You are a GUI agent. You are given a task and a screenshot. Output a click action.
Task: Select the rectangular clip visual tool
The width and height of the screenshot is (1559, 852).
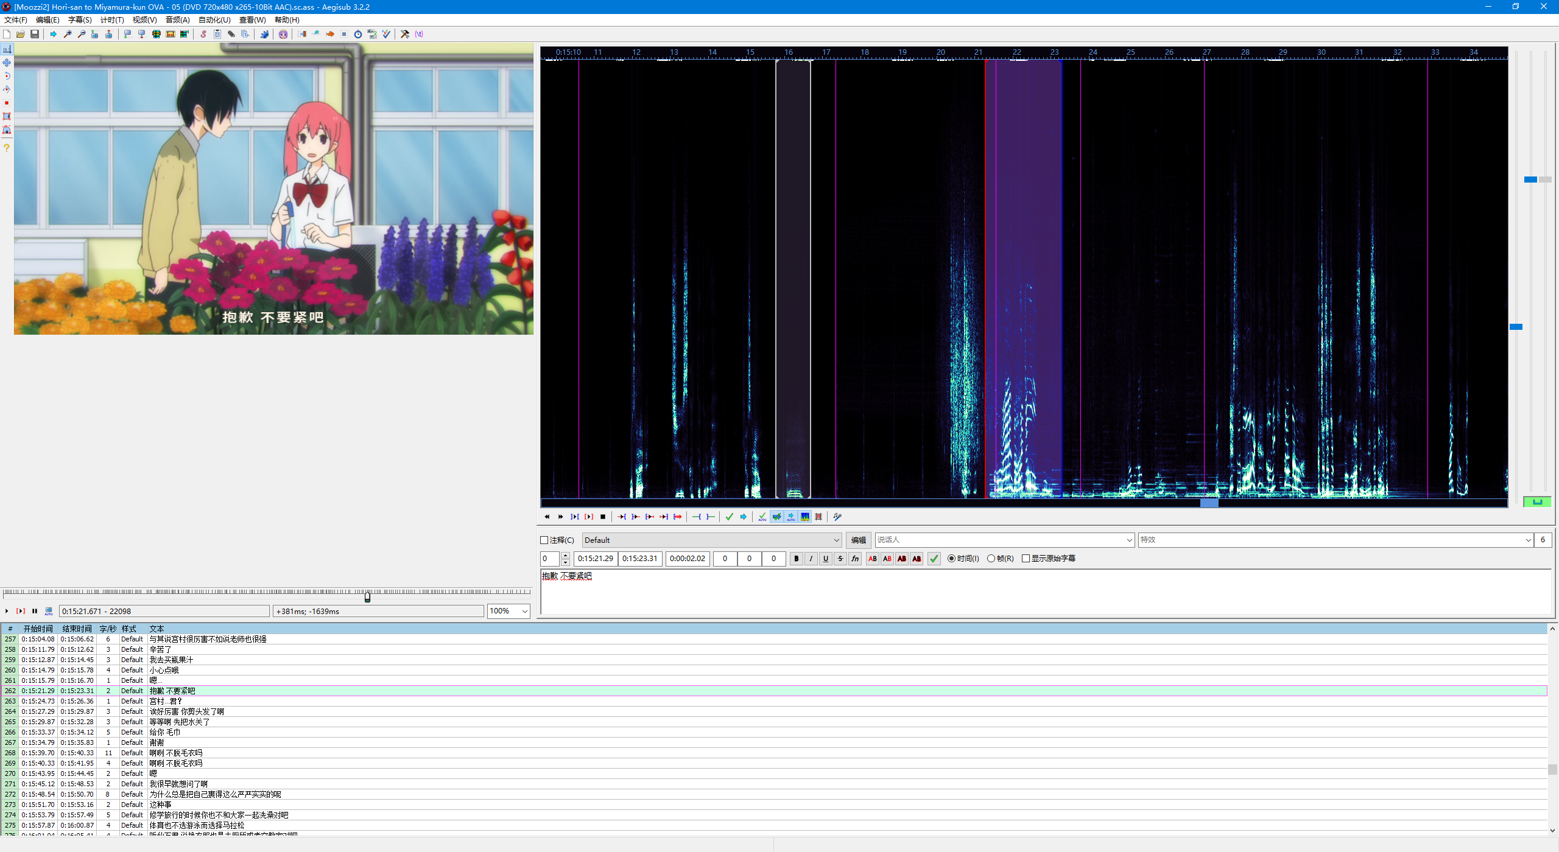pyautogui.click(x=7, y=116)
